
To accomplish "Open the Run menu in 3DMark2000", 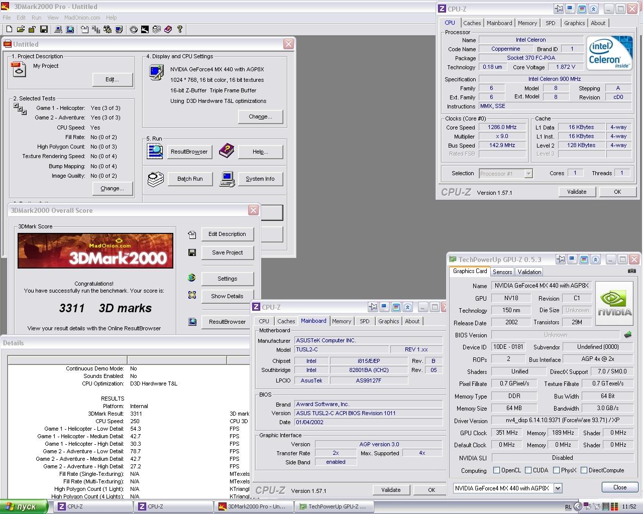I will click(37, 18).
